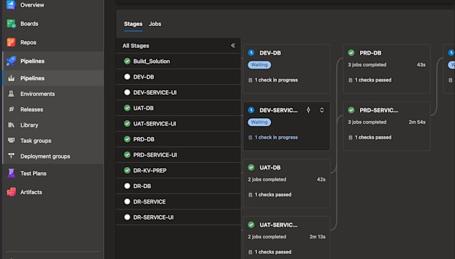Select DR-SERVICE in stages list
This screenshot has height=259, width=455.
pyautogui.click(x=179, y=202)
